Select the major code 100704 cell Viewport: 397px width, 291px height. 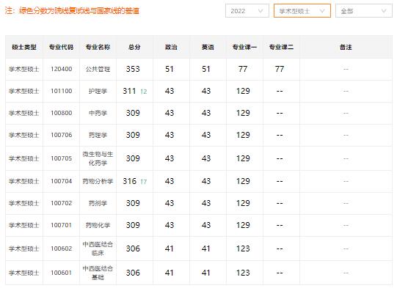point(61,181)
